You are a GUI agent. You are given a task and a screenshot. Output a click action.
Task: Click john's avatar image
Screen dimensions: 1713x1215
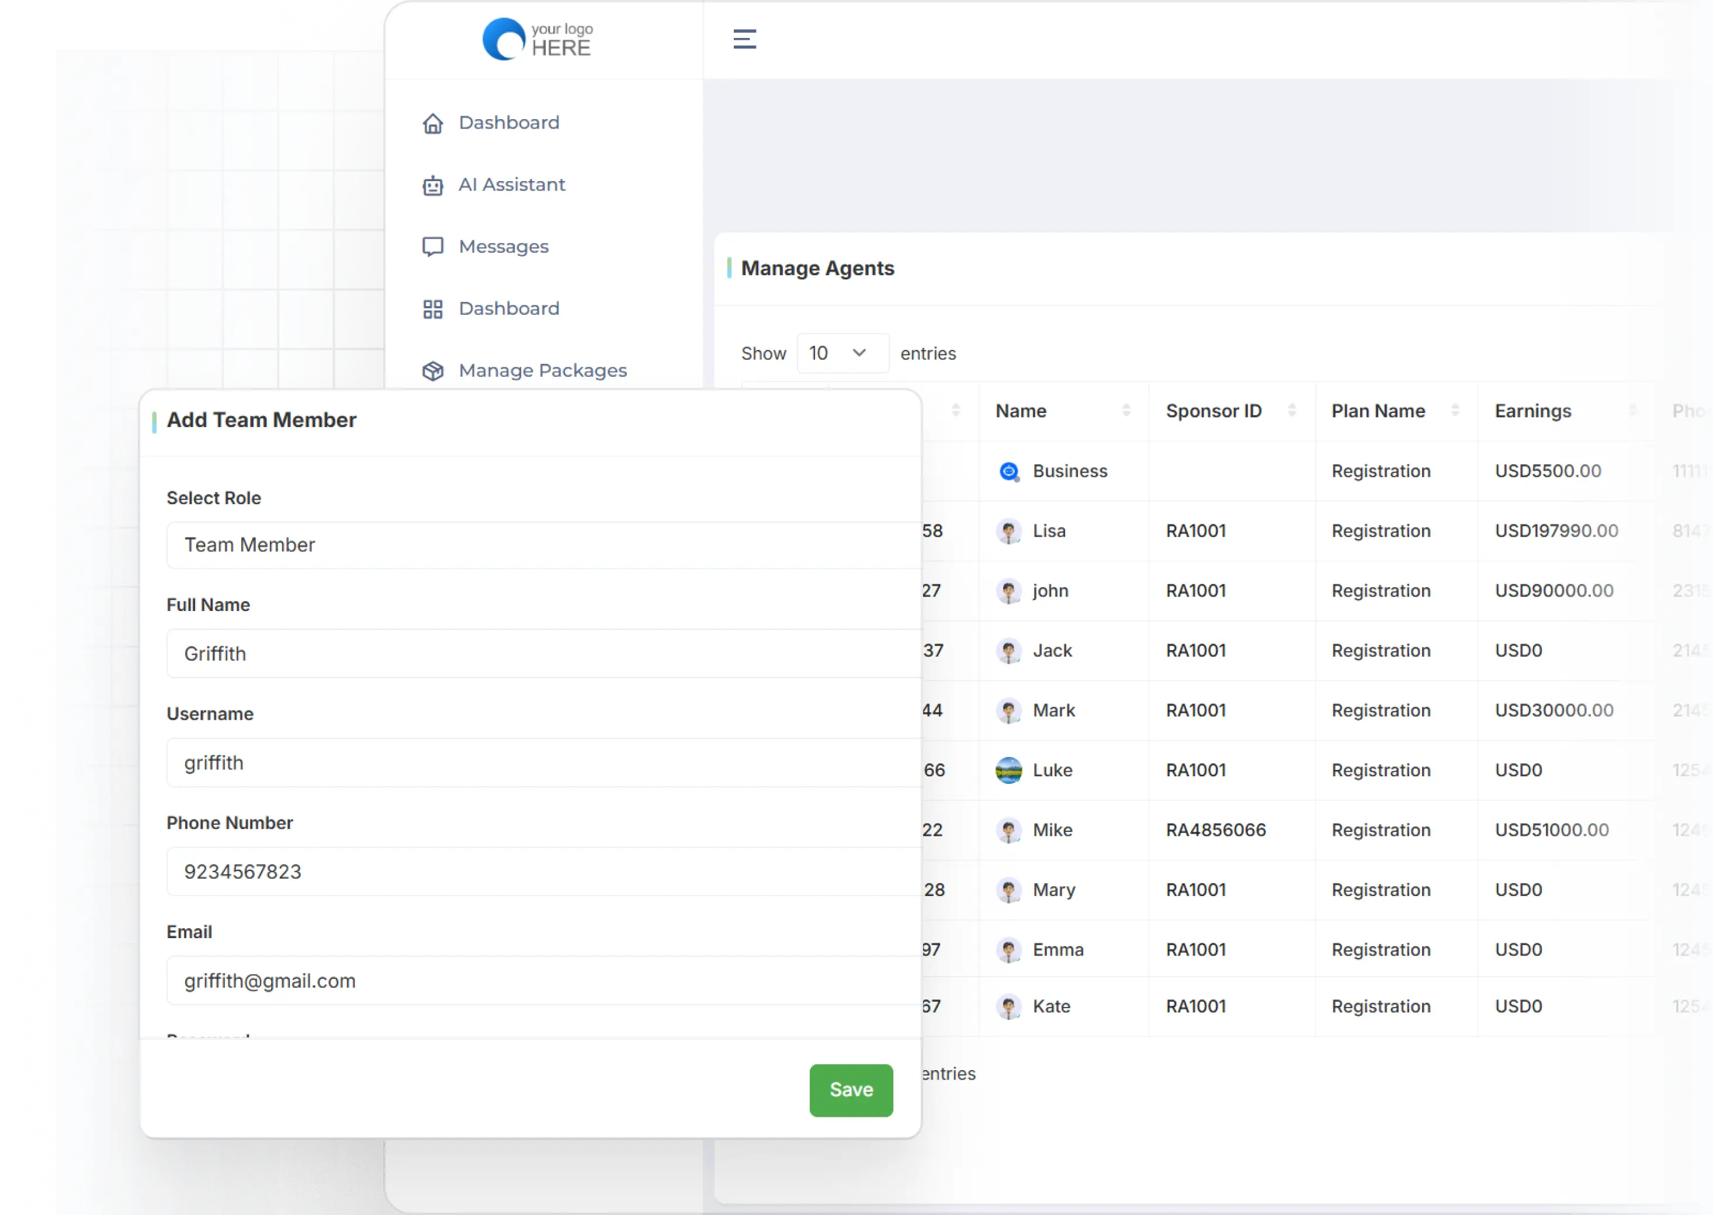tap(1009, 591)
